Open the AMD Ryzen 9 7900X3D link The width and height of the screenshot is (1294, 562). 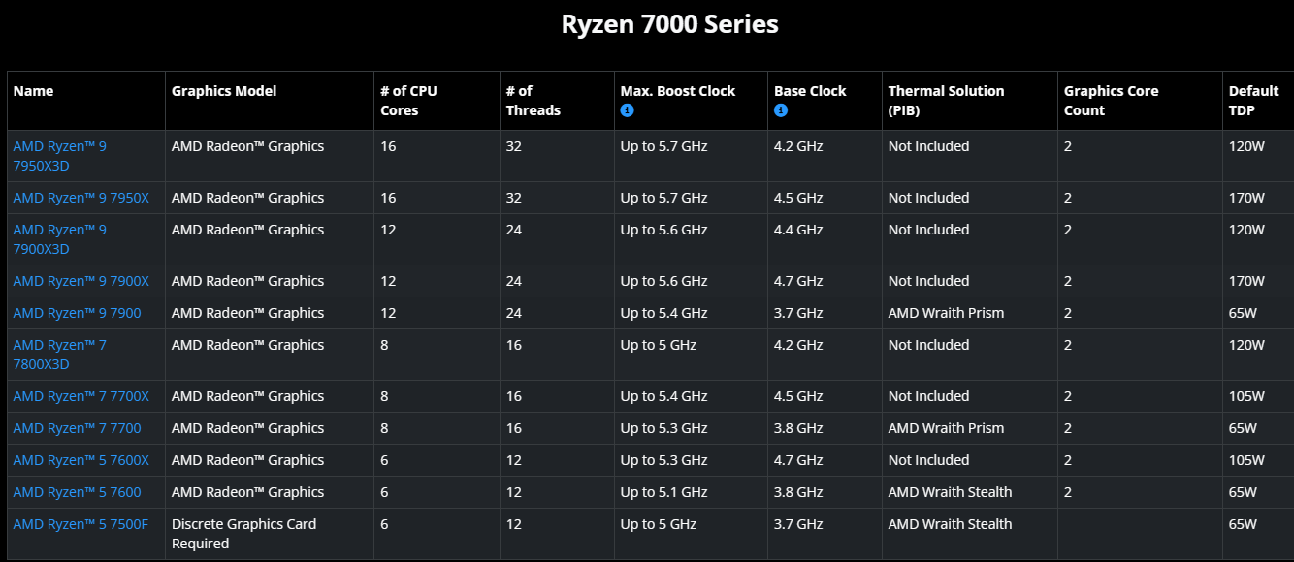59,239
